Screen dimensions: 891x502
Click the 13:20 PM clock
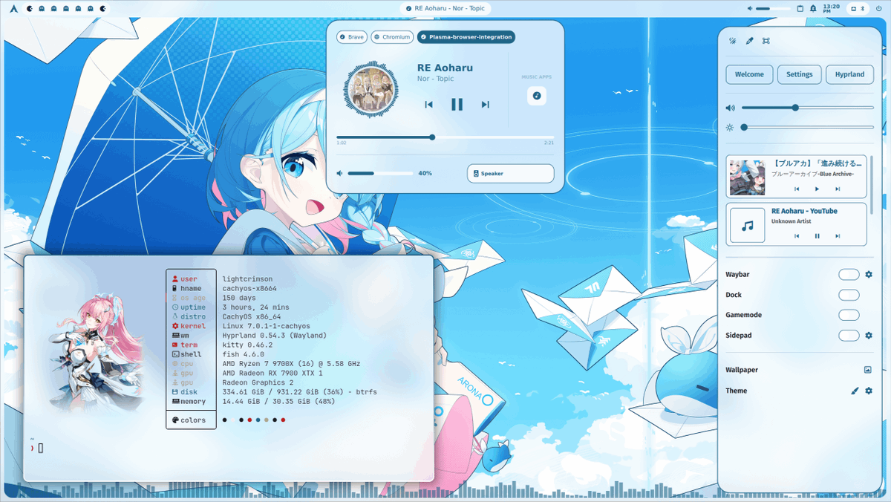(x=832, y=8)
